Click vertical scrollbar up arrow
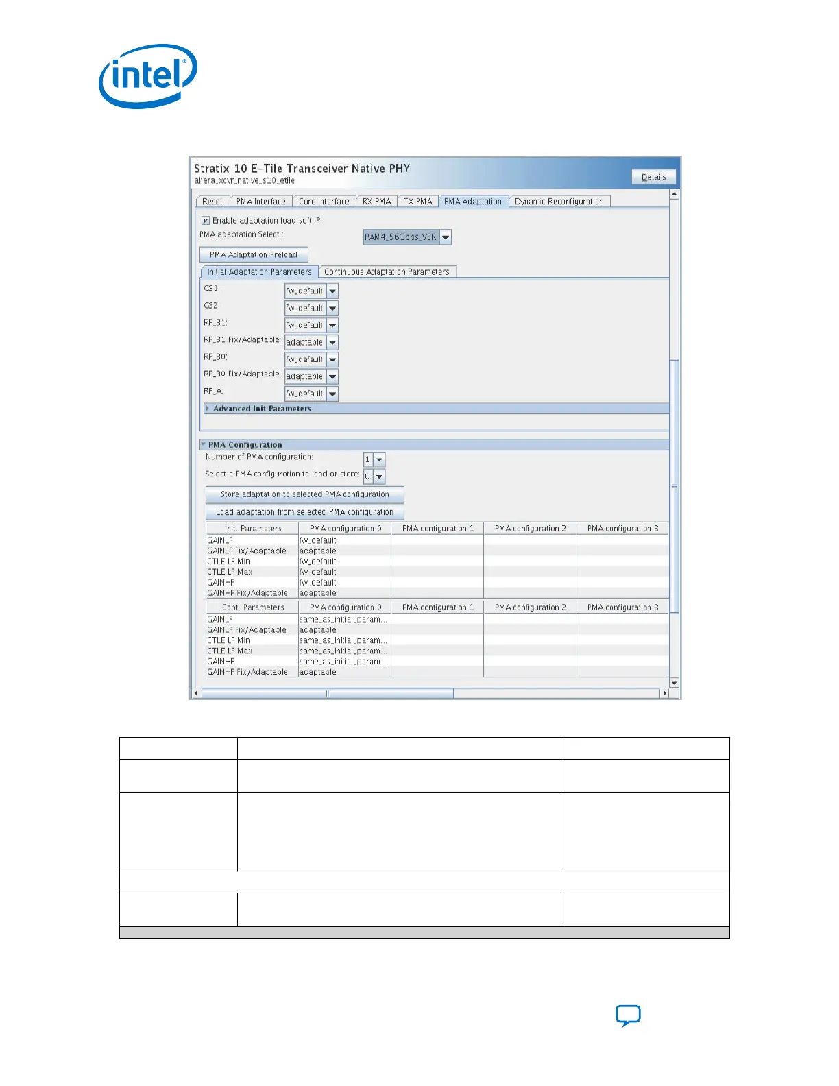 (x=674, y=194)
